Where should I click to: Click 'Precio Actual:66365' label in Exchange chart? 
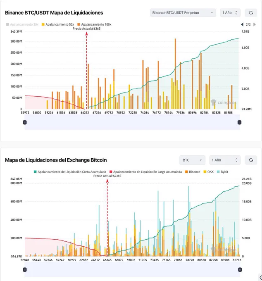pos(107,176)
